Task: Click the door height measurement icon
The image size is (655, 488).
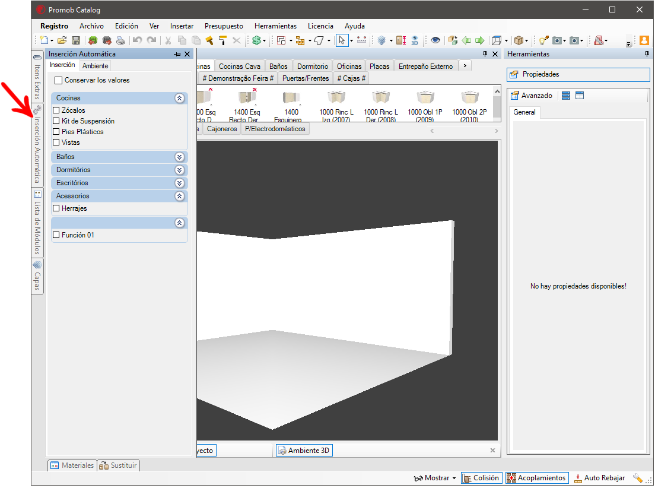Action: pyautogui.click(x=401, y=40)
